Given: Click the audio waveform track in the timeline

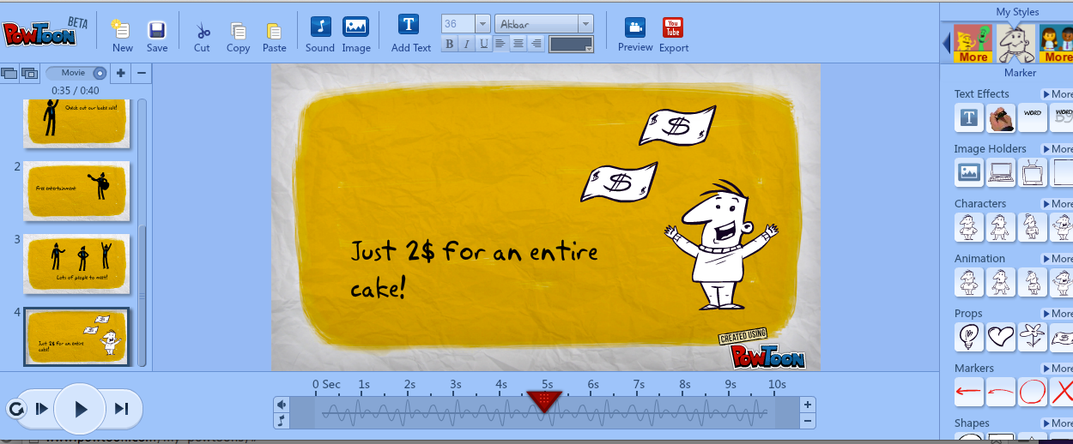Looking at the screenshot, I should (546, 413).
